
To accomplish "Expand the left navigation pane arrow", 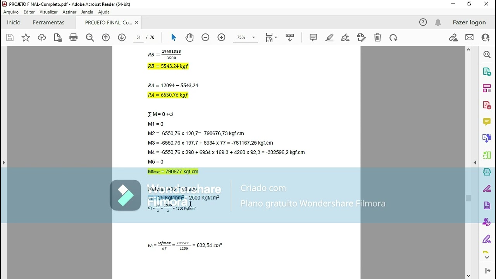I will point(4,163).
